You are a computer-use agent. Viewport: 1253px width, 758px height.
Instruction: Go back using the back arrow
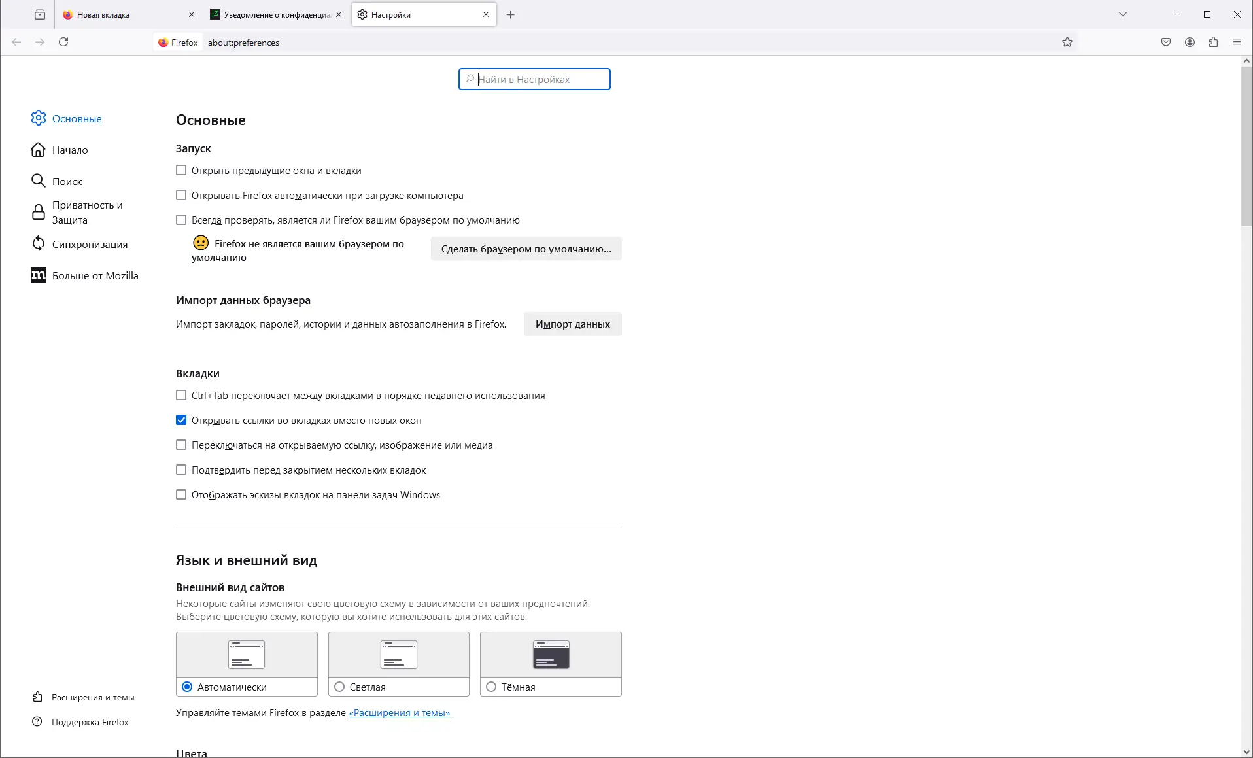(17, 42)
